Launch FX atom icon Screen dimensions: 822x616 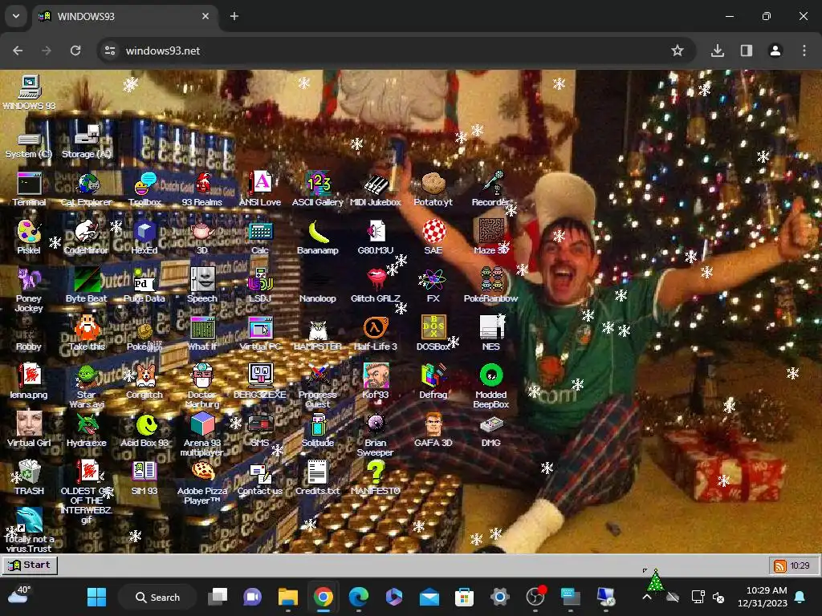(x=433, y=286)
